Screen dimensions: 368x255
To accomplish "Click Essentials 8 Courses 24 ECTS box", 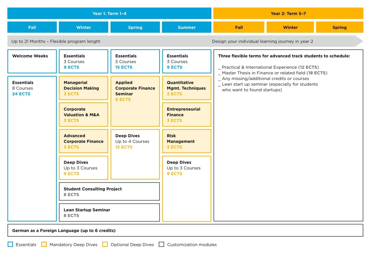I will coord(32,149).
